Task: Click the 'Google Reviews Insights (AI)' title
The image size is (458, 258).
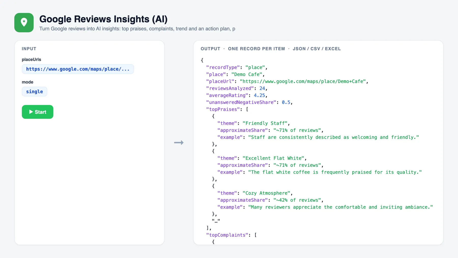Action: tap(103, 19)
